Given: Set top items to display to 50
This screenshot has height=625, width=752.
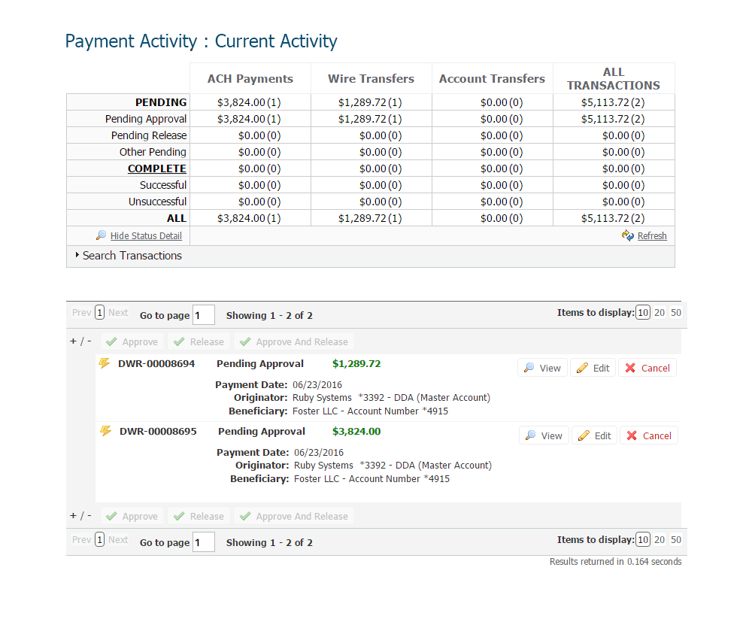Looking at the screenshot, I should [x=676, y=313].
